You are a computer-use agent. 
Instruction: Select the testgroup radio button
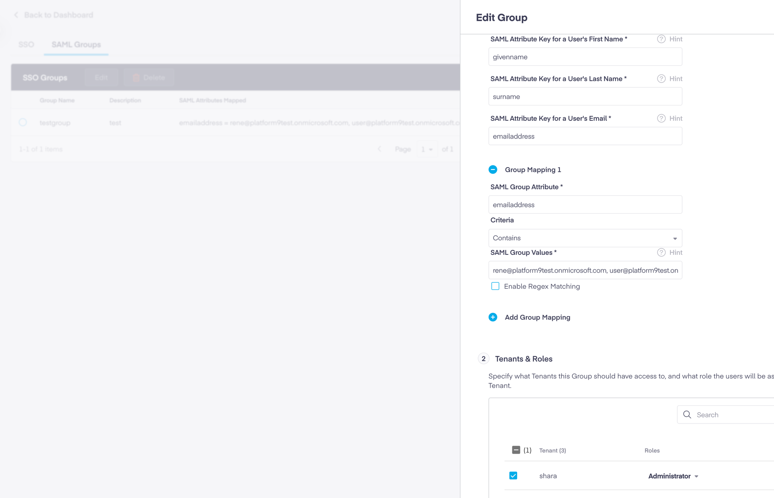pos(23,122)
